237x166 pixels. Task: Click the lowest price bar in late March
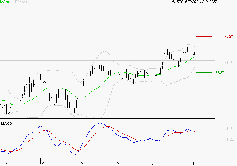(75, 110)
